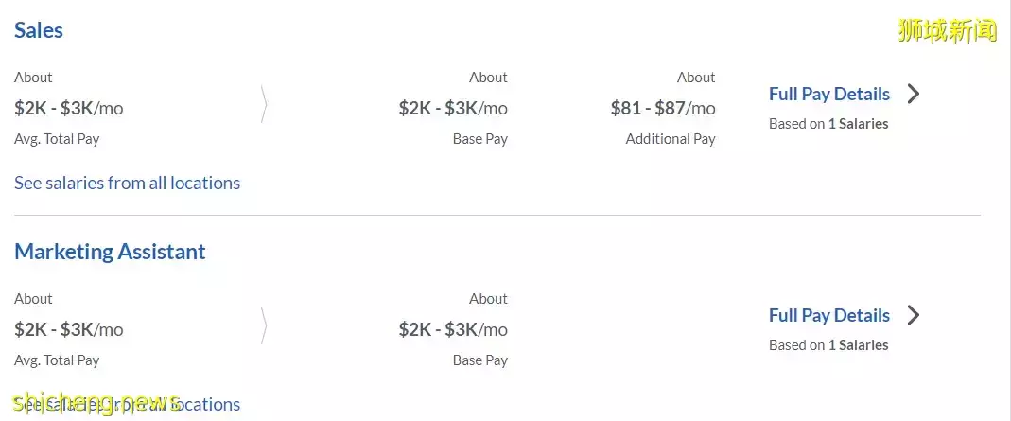Click the 'Additional Pay' label in Sales row

pyautogui.click(x=671, y=139)
